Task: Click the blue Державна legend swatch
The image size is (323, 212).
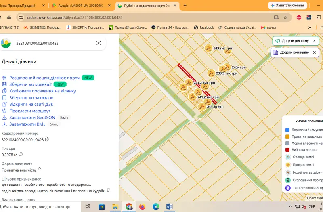Action: (287, 130)
